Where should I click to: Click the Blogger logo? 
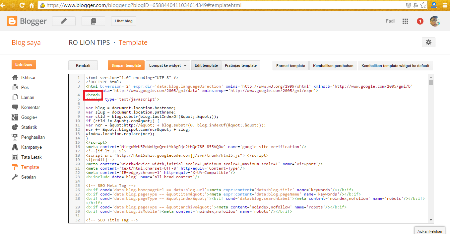tap(27, 21)
